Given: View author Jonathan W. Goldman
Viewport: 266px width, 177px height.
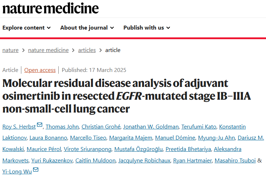Looking at the screenshot, I should coord(151,127).
